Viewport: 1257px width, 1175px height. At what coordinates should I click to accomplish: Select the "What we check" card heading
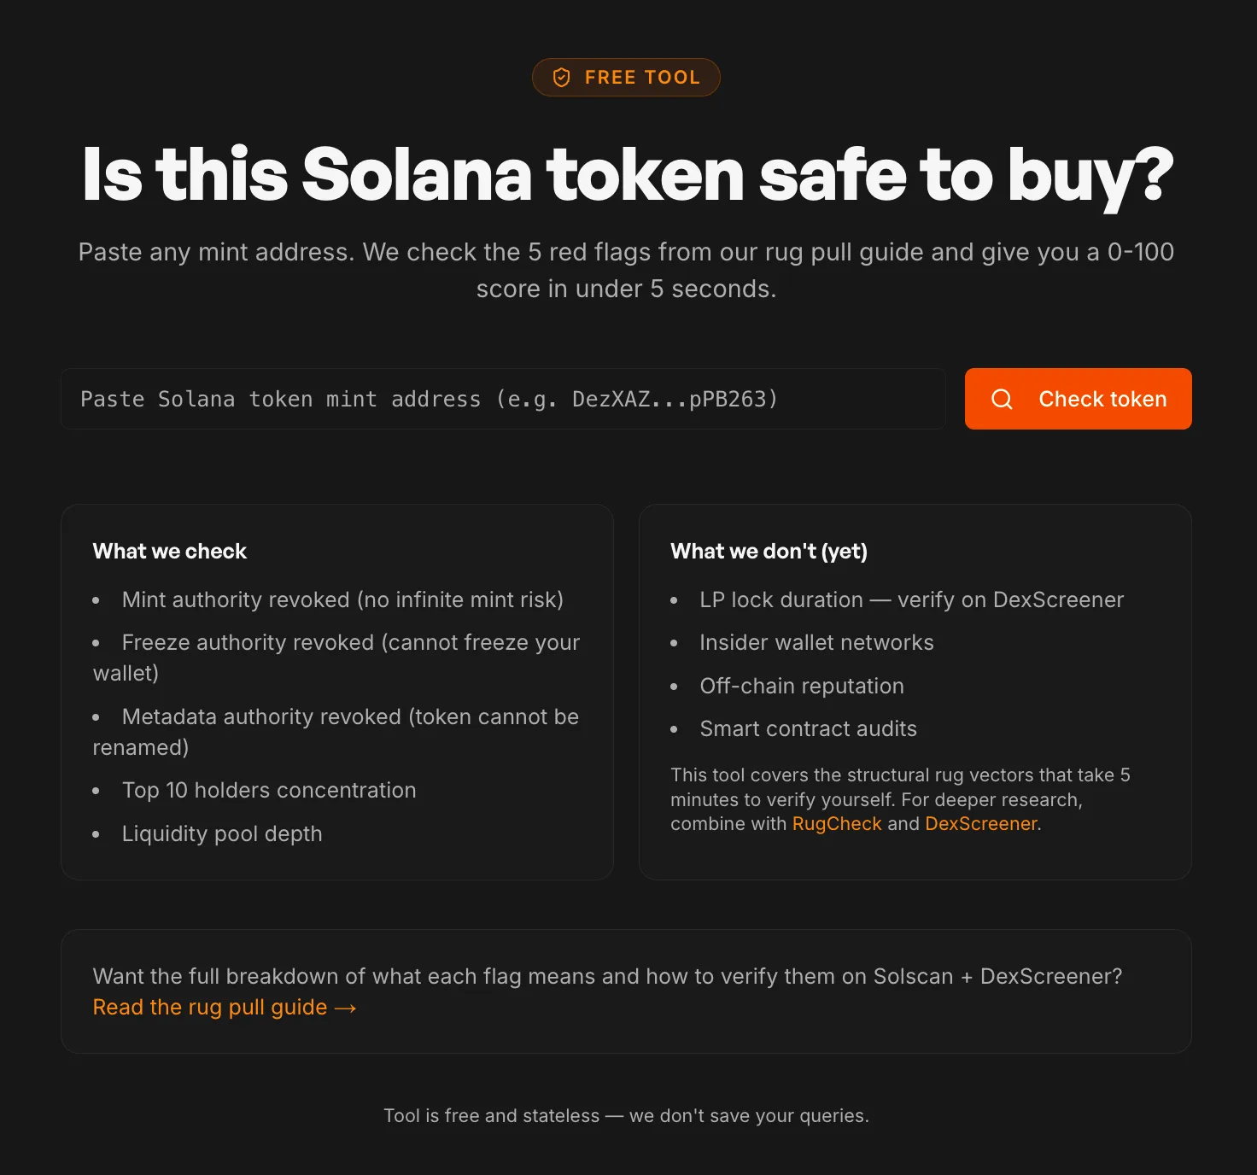[170, 552]
